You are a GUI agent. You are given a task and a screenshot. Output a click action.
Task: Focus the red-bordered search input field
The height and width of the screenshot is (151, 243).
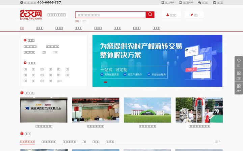[x=110, y=15]
